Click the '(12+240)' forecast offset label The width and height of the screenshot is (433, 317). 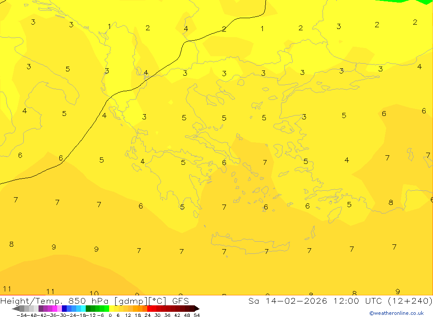click(x=410, y=301)
